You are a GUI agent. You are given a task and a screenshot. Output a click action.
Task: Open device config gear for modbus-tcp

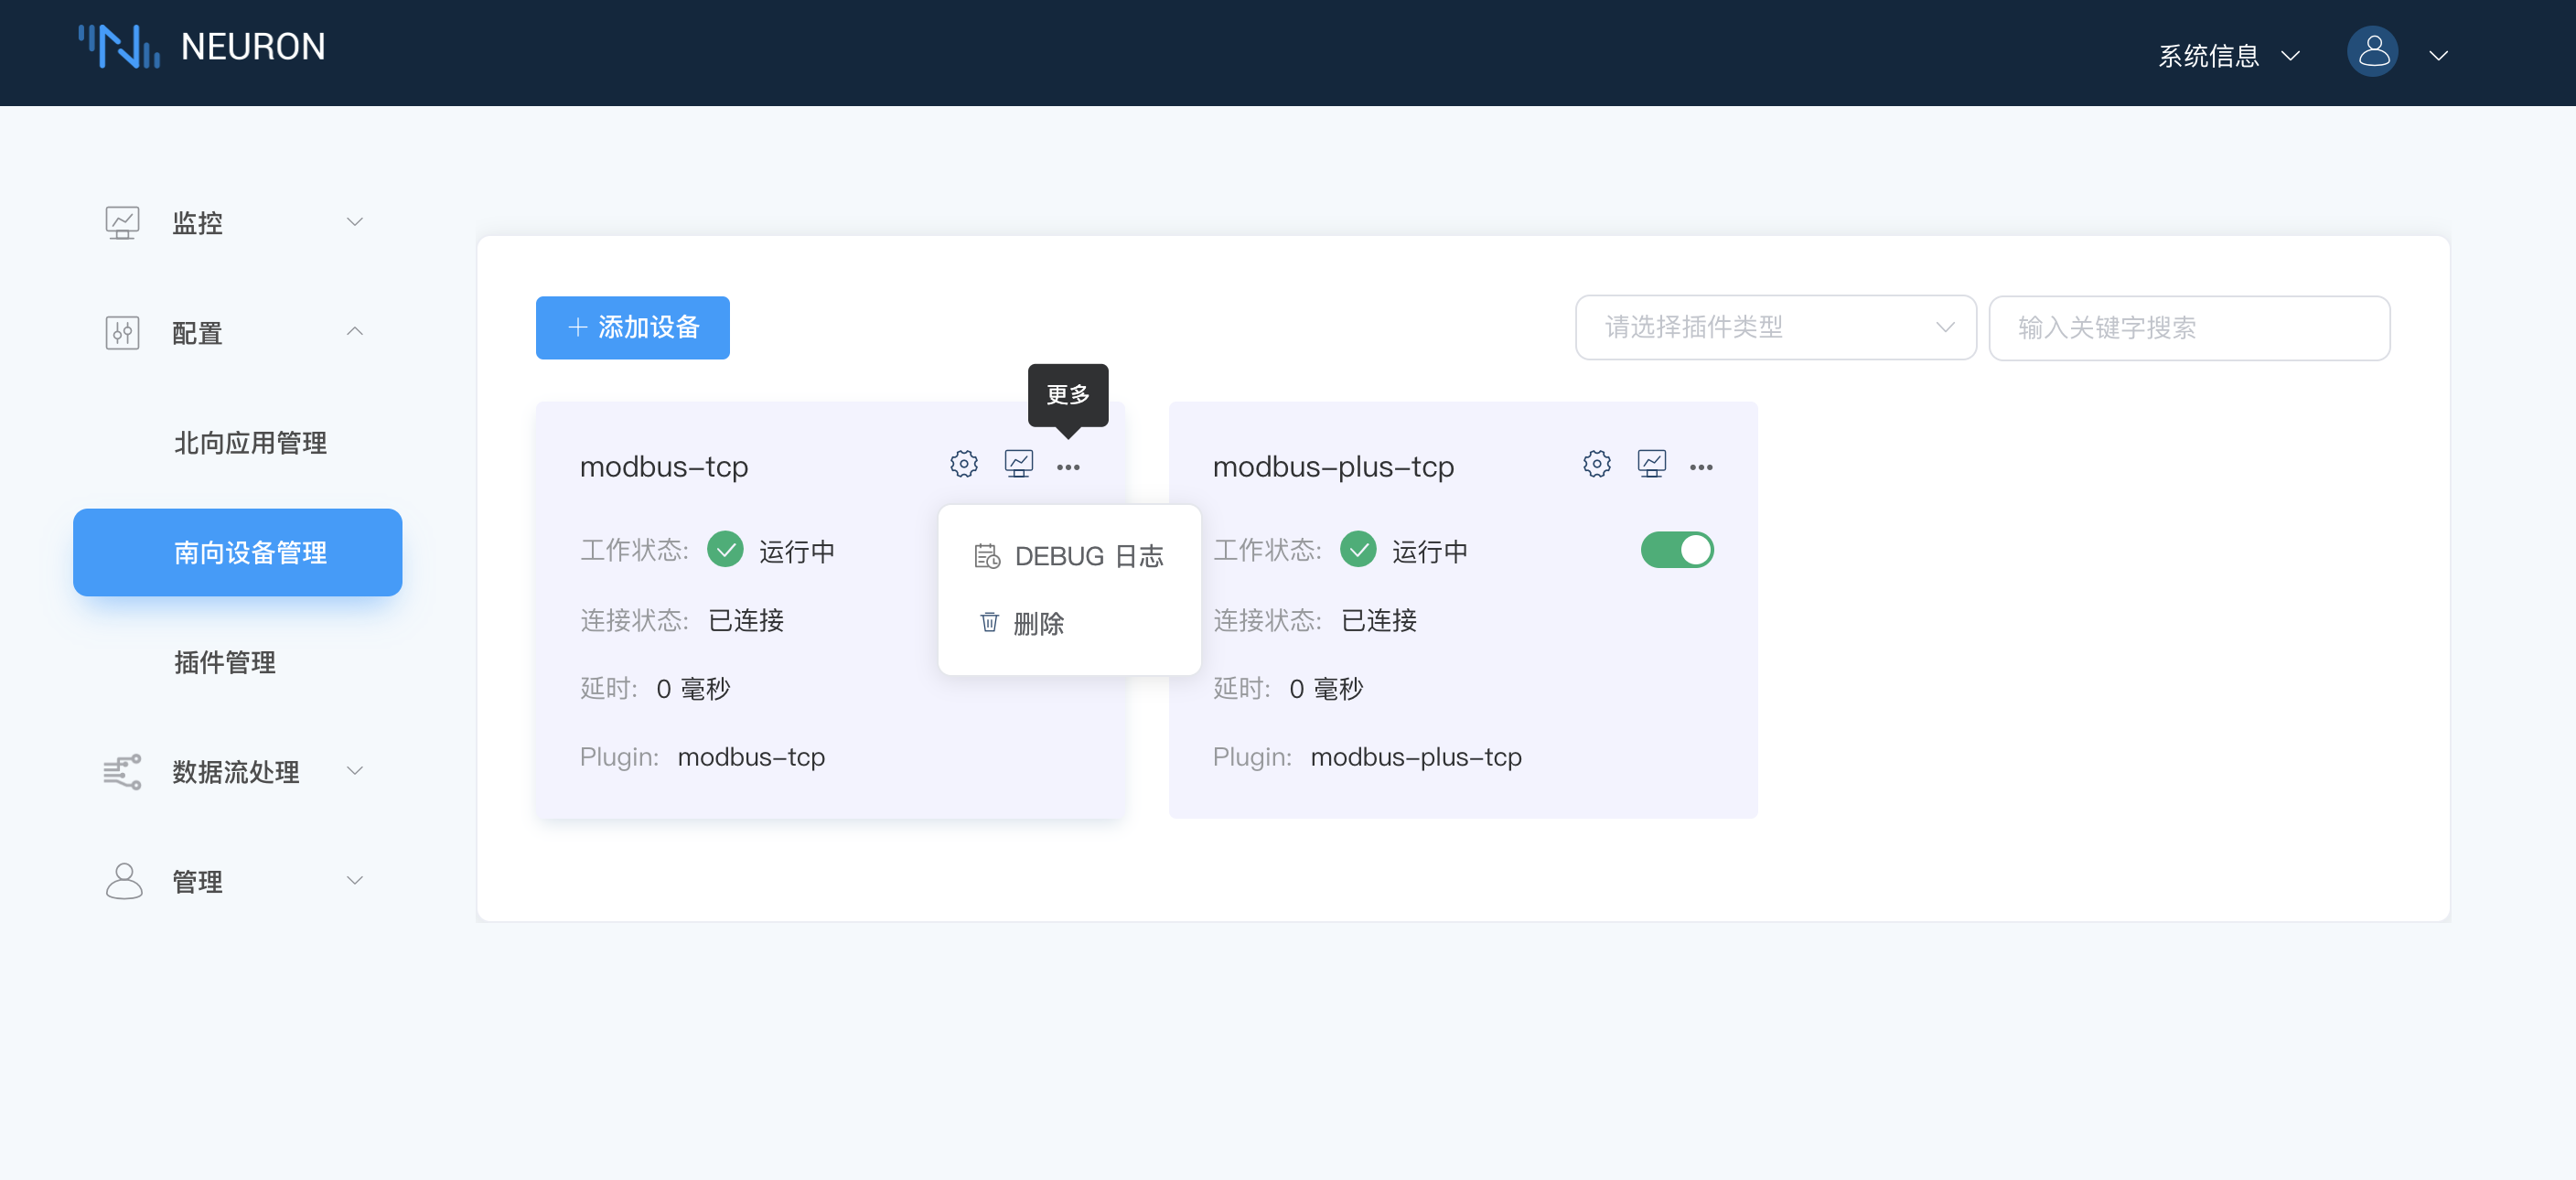(x=964, y=465)
